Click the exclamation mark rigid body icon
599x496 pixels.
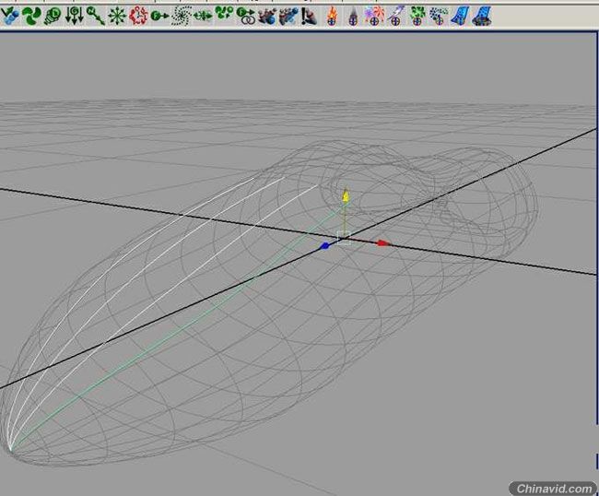(x=310, y=16)
